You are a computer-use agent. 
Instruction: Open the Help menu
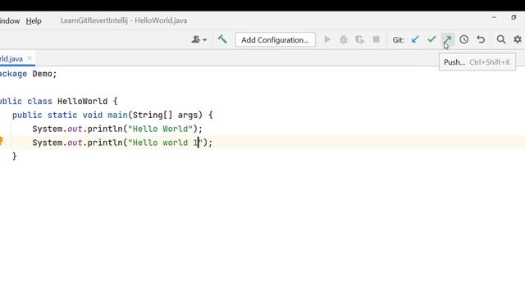34,20
